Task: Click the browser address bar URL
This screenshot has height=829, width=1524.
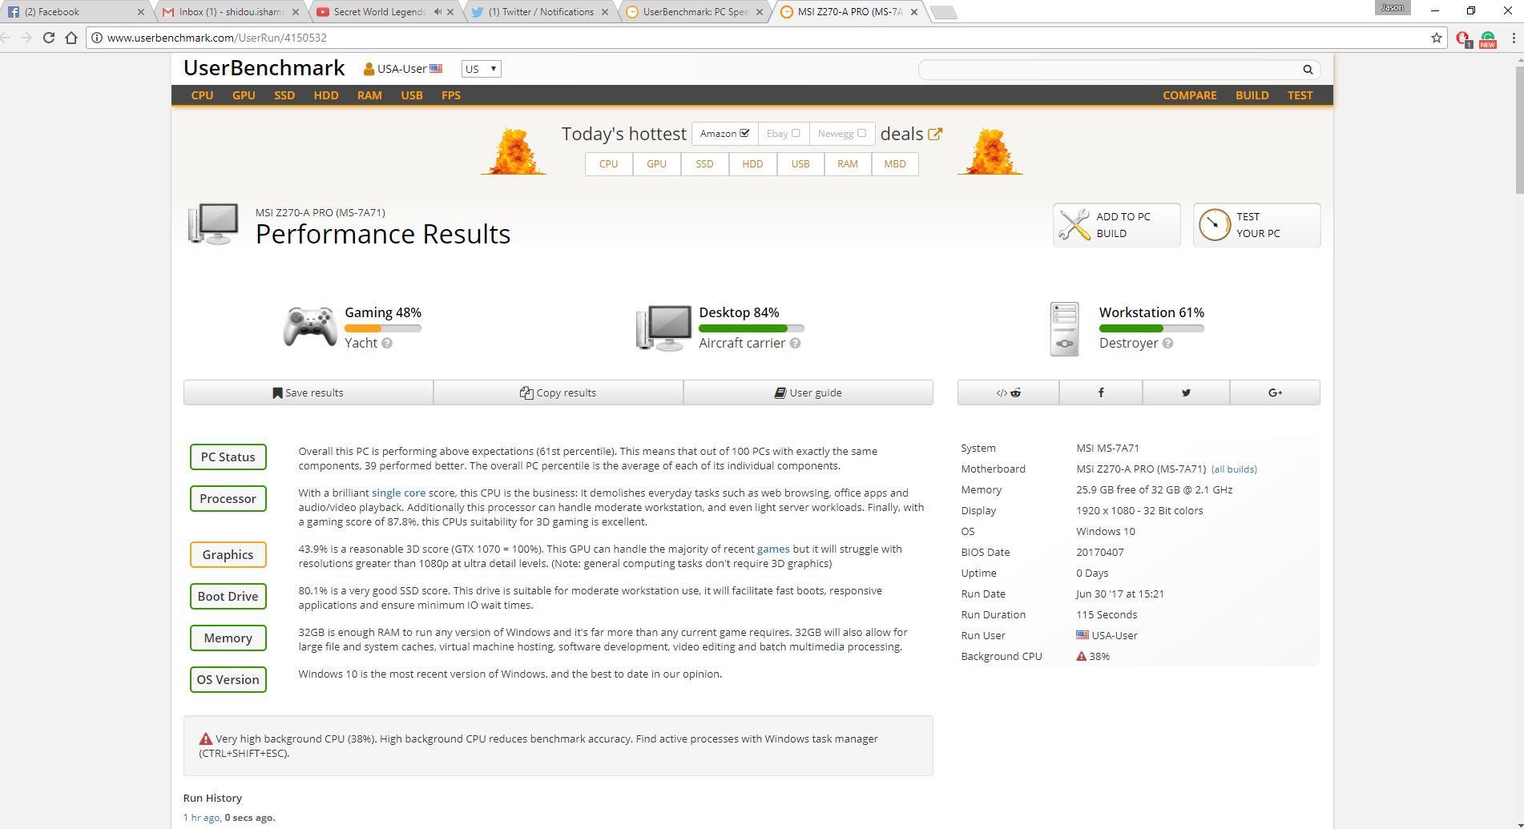Action: [x=216, y=38]
